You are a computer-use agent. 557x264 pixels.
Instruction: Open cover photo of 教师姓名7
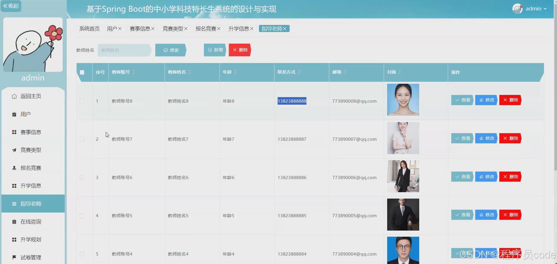(x=403, y=138)
